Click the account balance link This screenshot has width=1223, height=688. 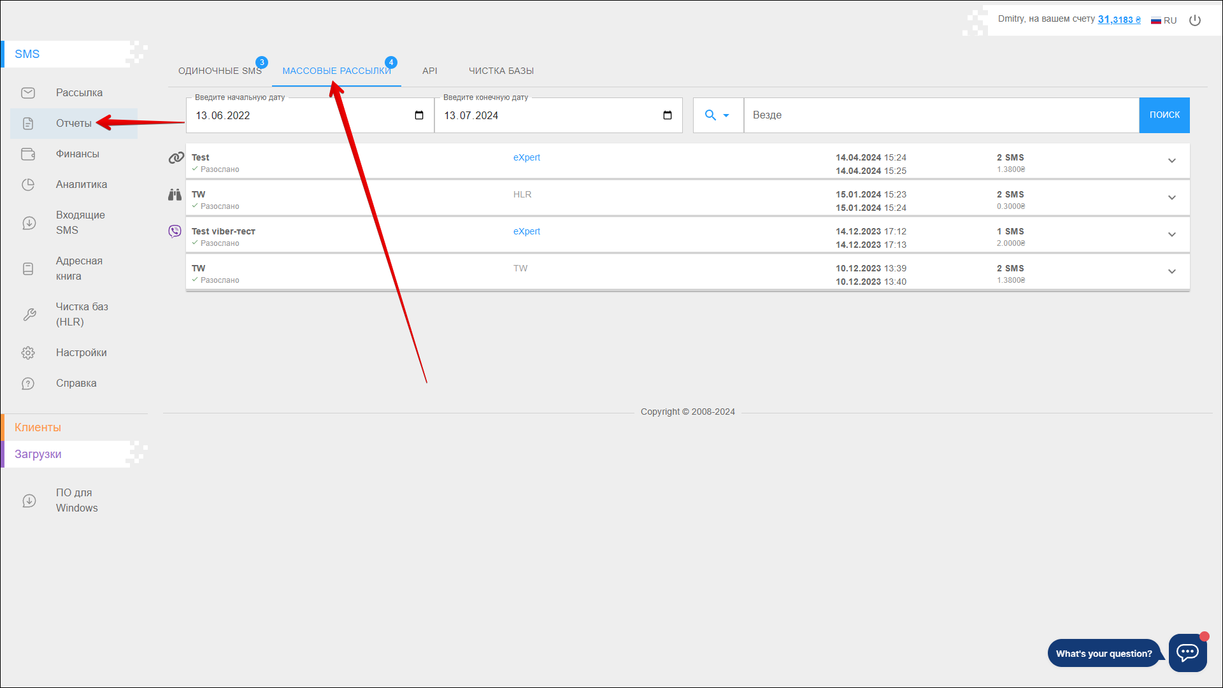coord(1119,20)
